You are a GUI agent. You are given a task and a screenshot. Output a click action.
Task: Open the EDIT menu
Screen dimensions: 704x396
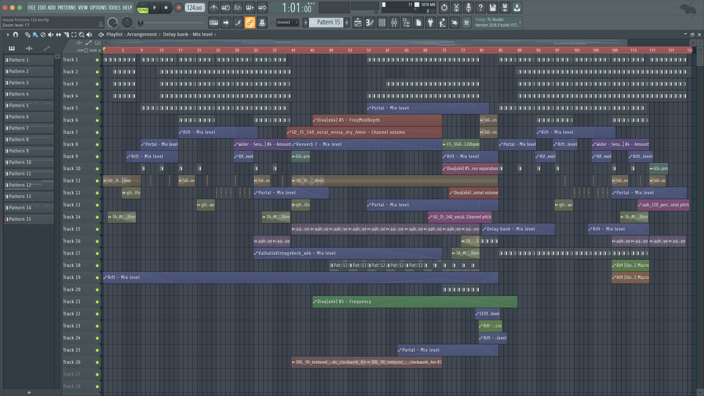click(42, 7)
